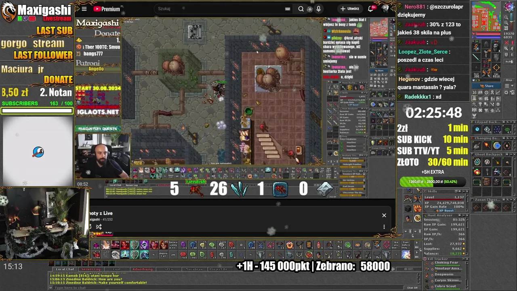Toggle shuffle on the YouTube playlist

click(x=99, y=227)
